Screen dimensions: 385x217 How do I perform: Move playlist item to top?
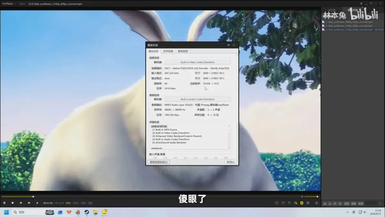tap(325, 204)
